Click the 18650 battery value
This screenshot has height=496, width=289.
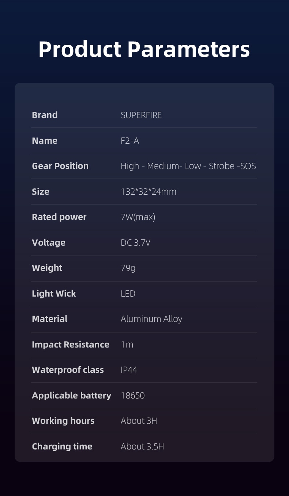pos(133,396)
